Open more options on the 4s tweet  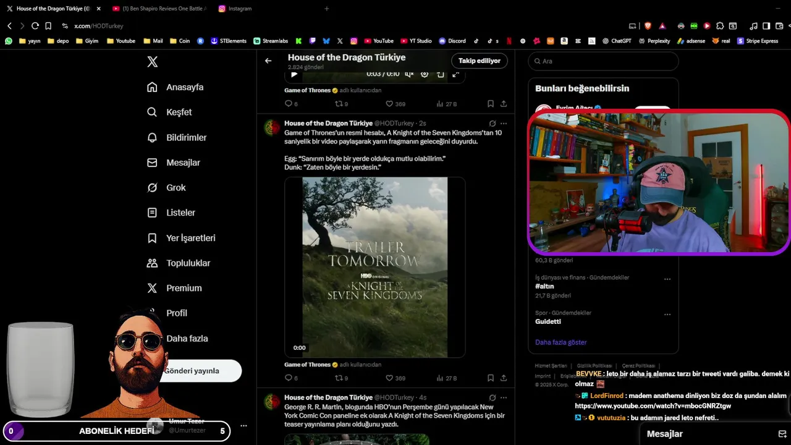tap(504, 397)
